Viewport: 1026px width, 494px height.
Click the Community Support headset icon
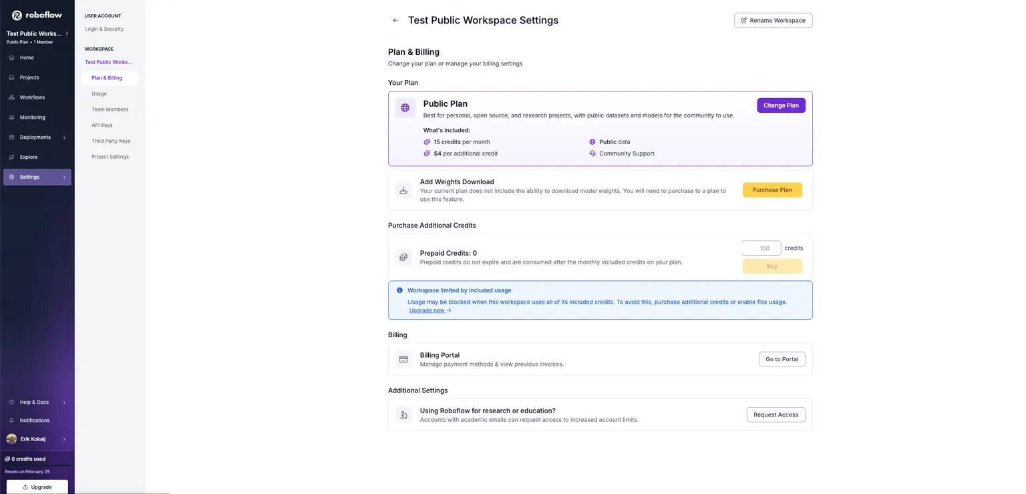pyautogui.click(x=592, y=154)
